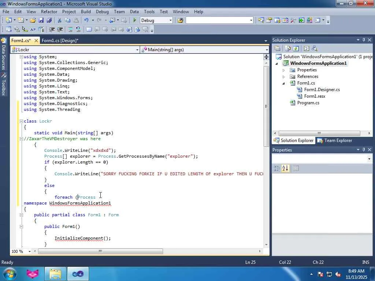This screenshot has height=281, width=375.
Task: Click Show All Files in Solution Explorer
Action: [288, 49]
